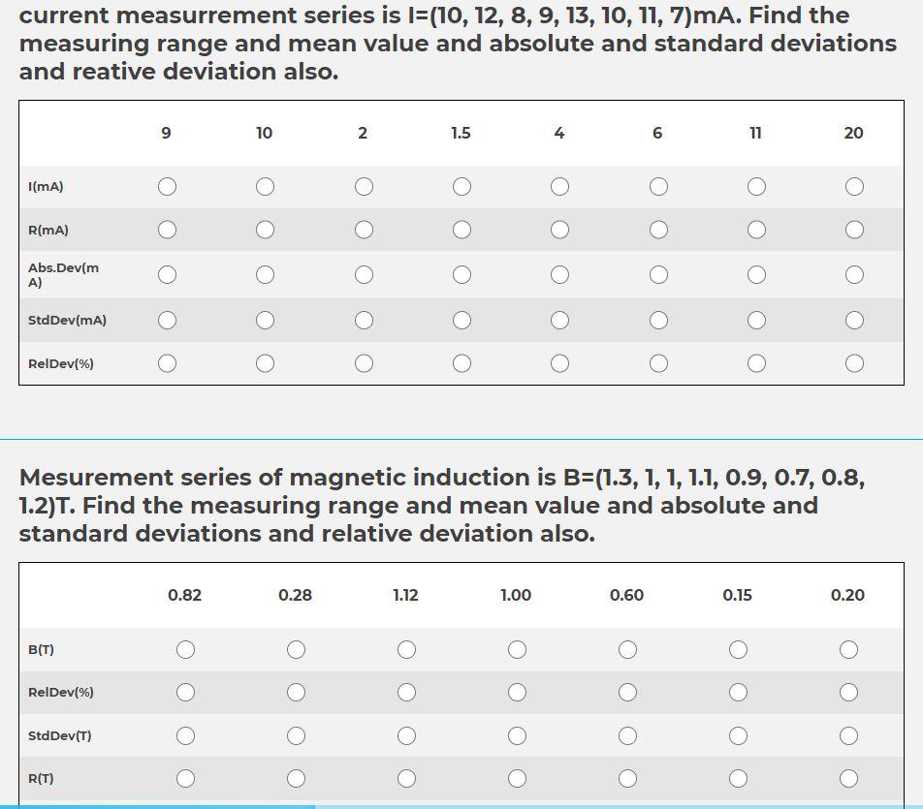
Task: Choose 6 in the StdDev(mA) row
Action: 658,320
